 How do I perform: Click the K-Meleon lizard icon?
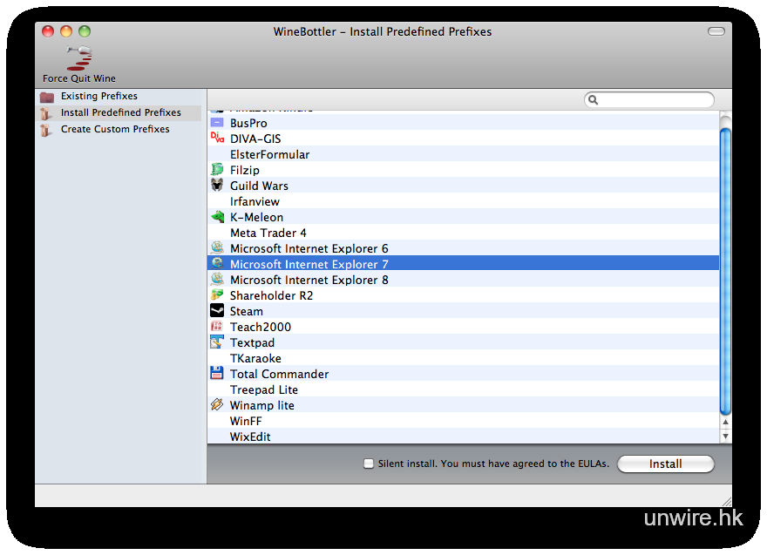217,217
